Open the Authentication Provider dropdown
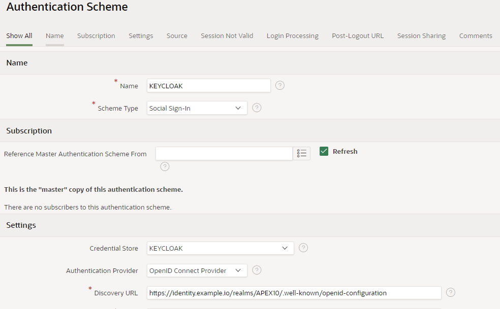 [x=197, y=270]
